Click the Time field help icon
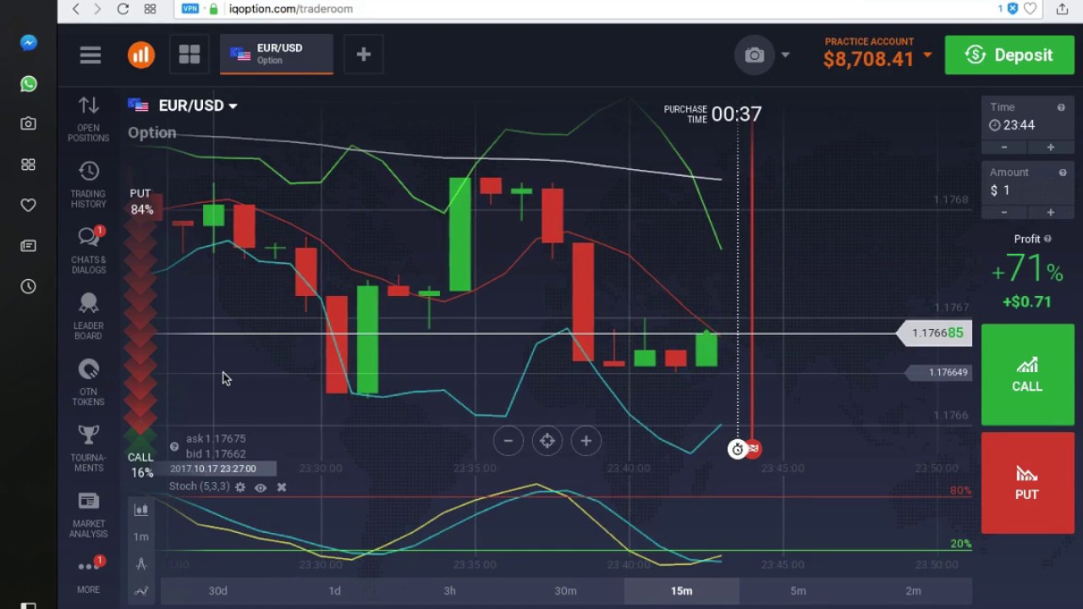The width and height of the screenshot is (1083, 609). pyautogui.click(x=1061, y=107)
